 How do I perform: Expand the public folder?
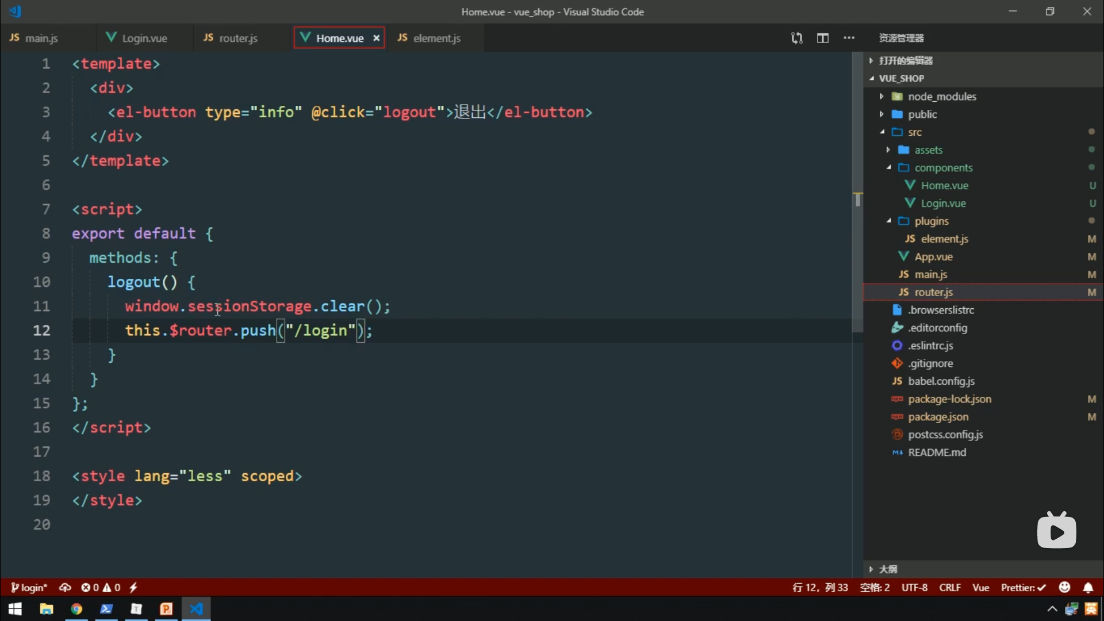983,114
